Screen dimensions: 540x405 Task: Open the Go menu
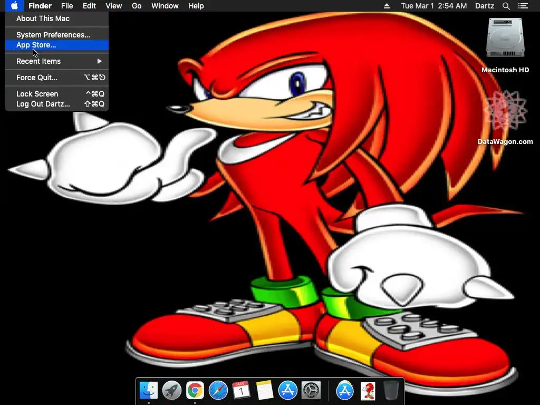coord(137,6)
